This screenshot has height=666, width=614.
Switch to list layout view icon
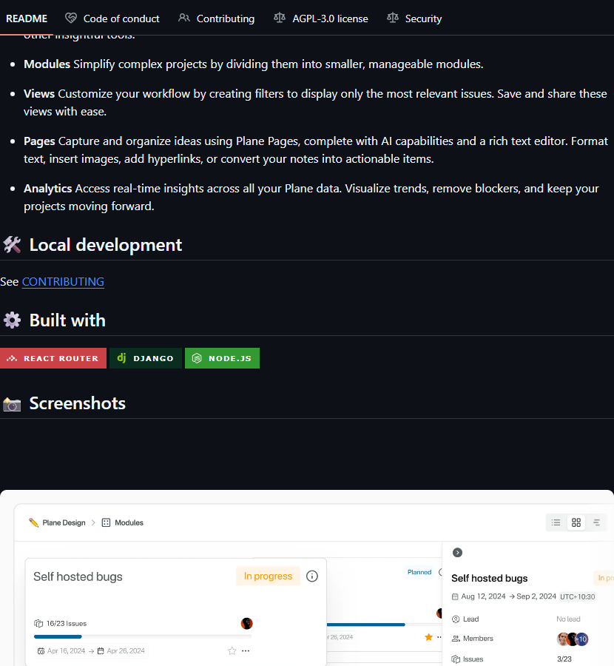tap(556, 522)
